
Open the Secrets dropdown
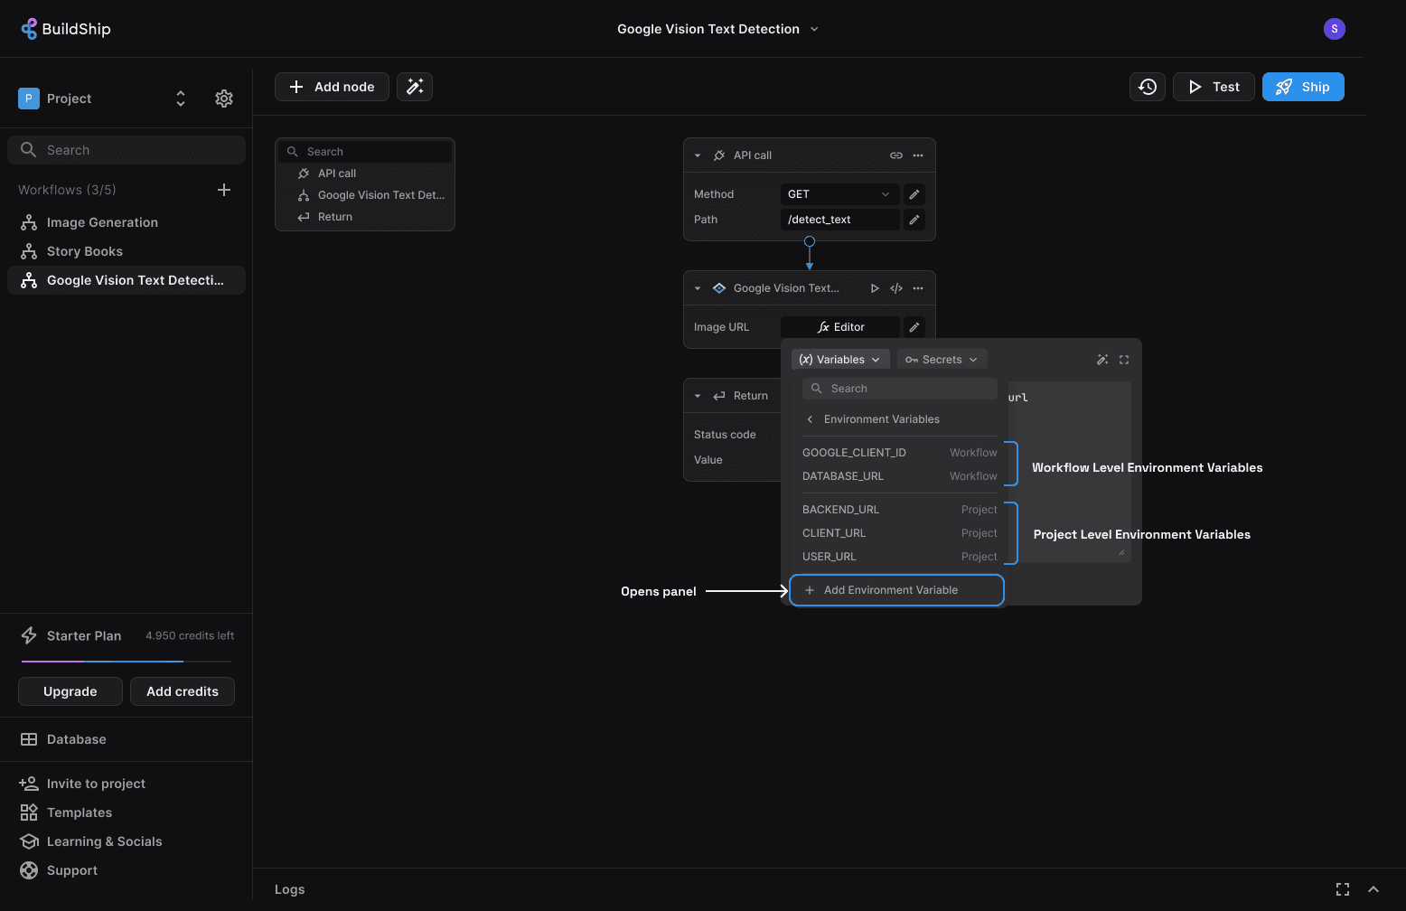tap(942, 360)
